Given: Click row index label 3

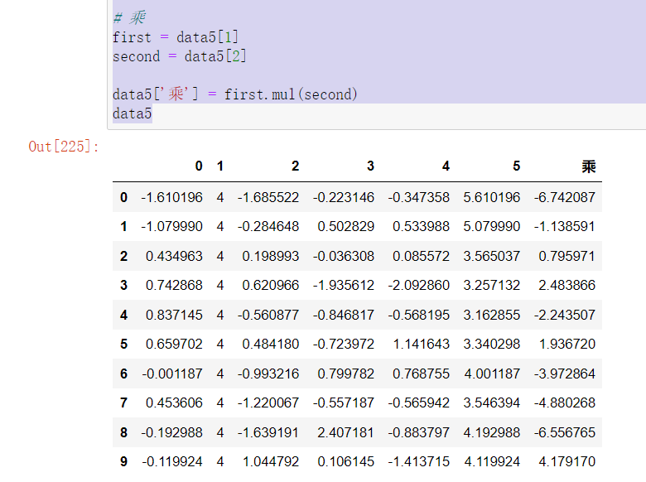Looking at the screenshot, I should click(x=123, y=285).
